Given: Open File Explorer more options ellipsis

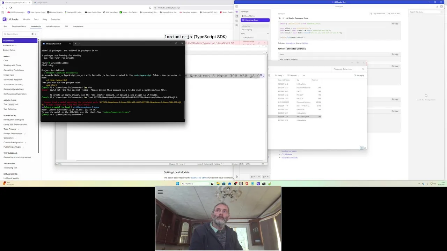Looking at the screenshot, I should coord(304,75).
